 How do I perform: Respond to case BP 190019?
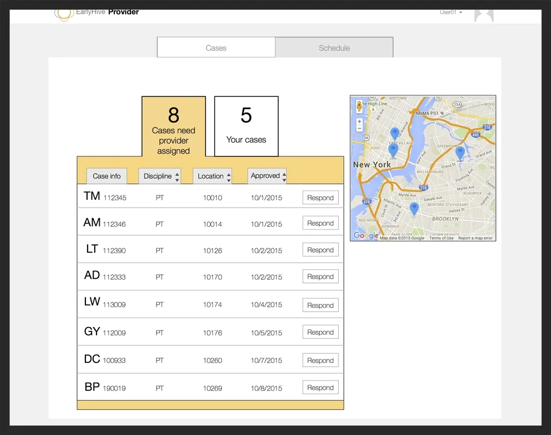click(x=321, y=387)
